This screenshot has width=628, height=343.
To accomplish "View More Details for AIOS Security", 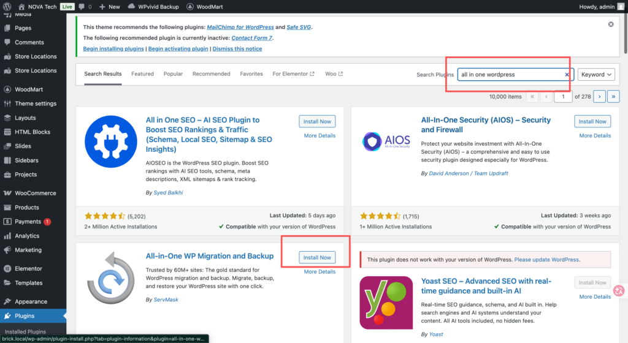I will point(595,135).
